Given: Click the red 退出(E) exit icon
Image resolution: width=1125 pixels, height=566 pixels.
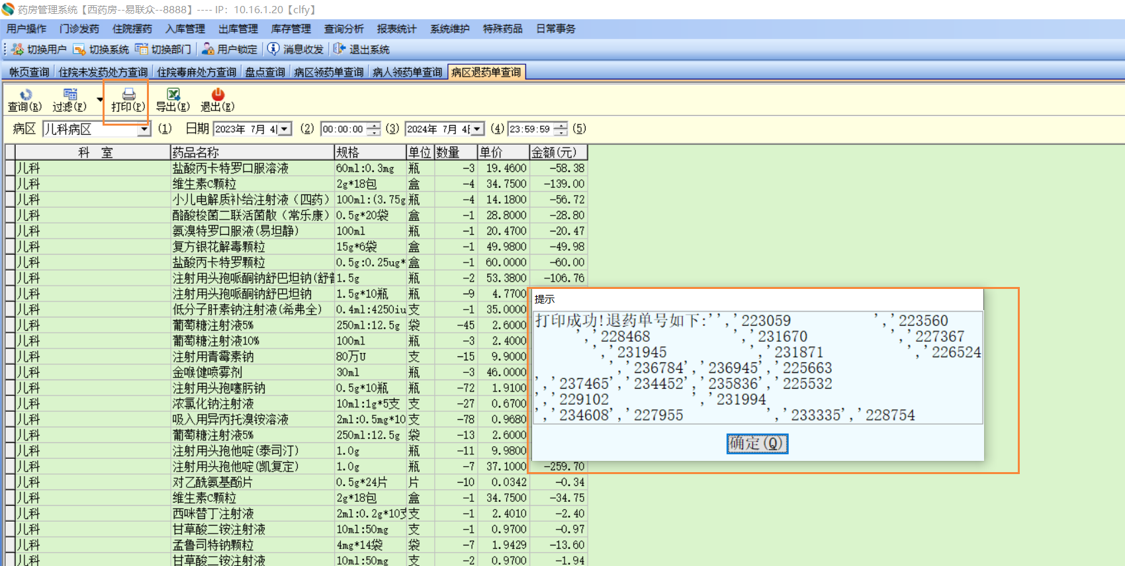Looking at the screenshot, I should (x=218, y=101).
